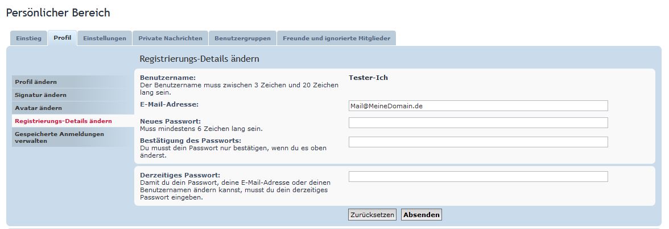Click the E-Mail-Adresse label text

[x=169, y=104]
